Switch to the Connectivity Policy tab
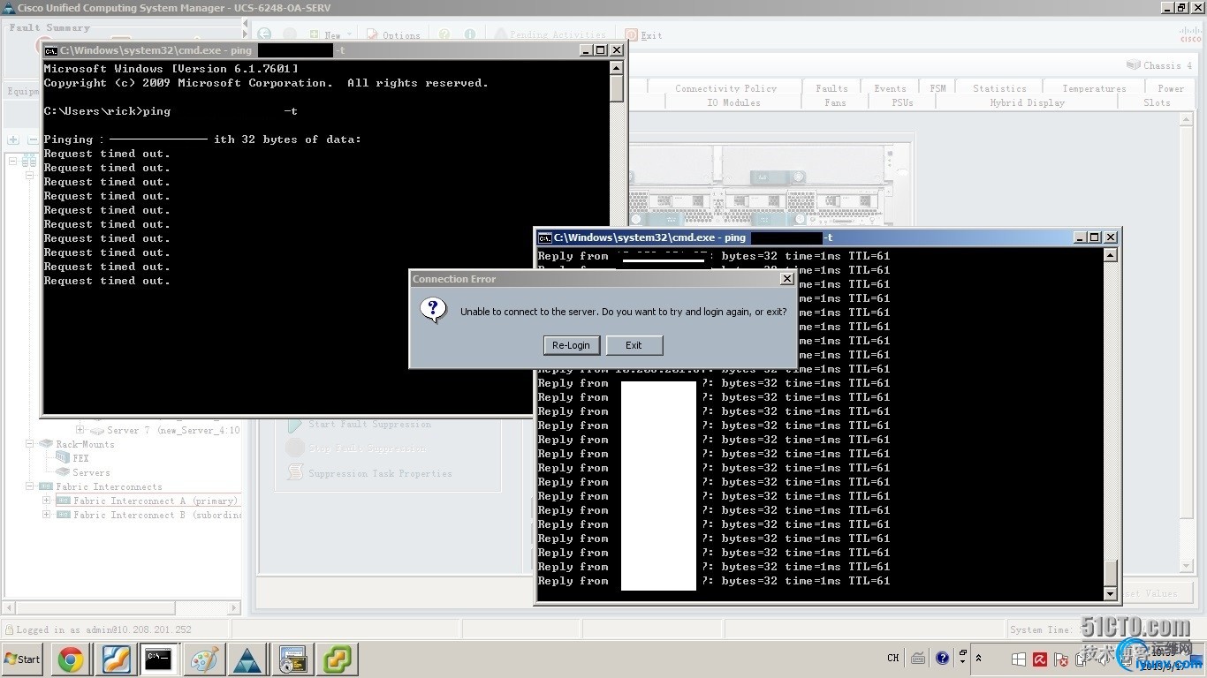 726,88
